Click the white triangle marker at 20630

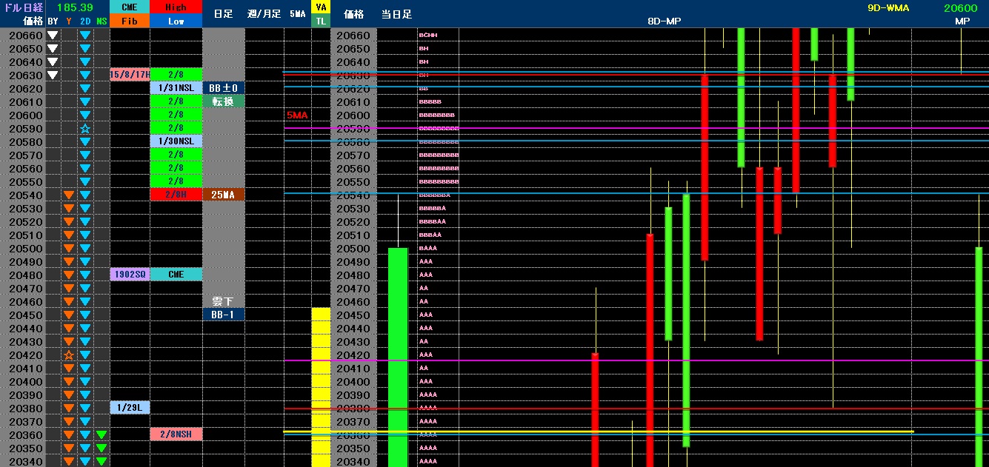tap(53, 75)
